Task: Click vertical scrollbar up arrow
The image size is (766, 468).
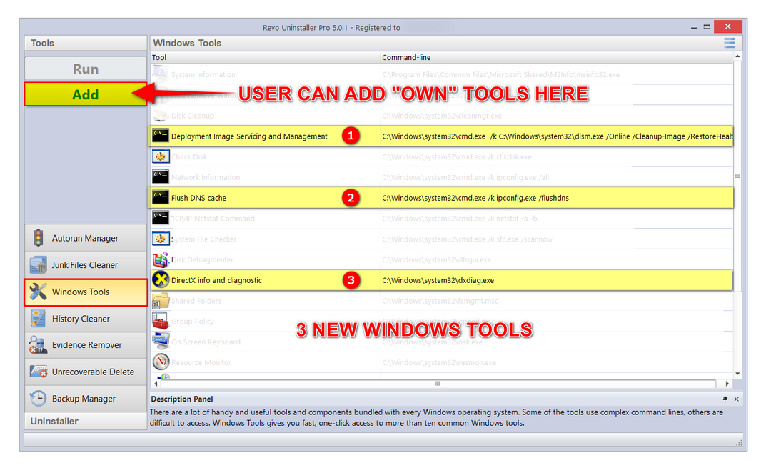Action: click(737, 56)
